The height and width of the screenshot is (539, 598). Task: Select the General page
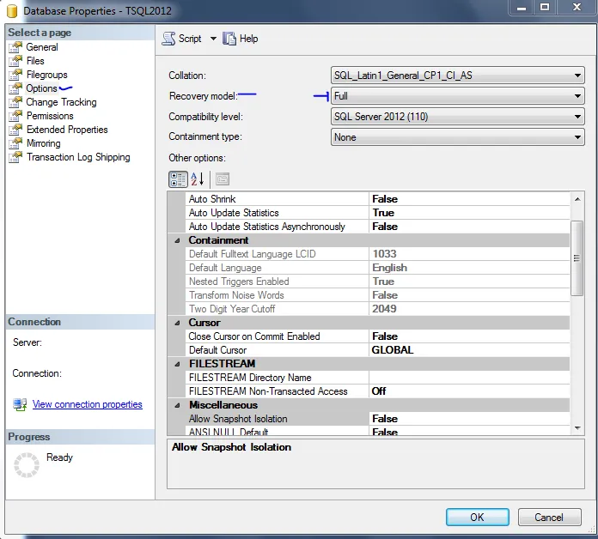[42, 47]
